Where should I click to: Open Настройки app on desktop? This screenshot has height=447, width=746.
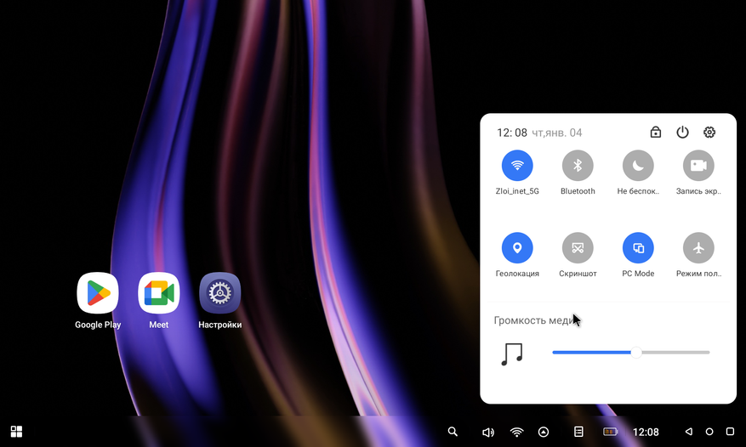[219, 293]
